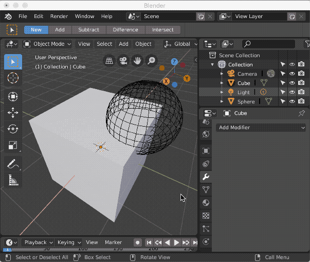This screenshot has height=262, width=310.
Task: Open the Material sphere properties tab
Action: 206,203
